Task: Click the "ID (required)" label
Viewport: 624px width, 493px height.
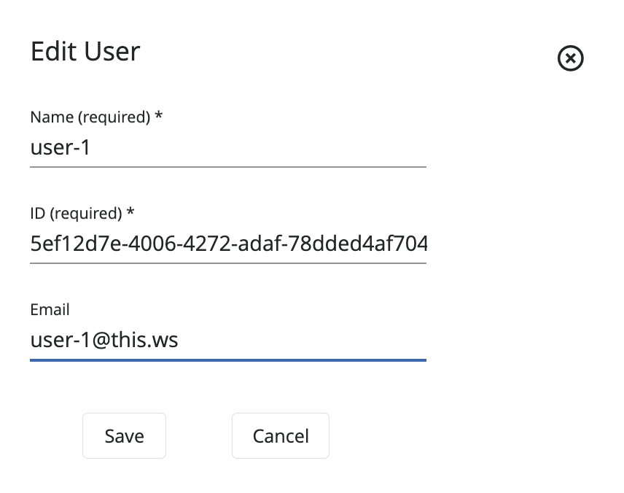Action: tap(77, 213)
